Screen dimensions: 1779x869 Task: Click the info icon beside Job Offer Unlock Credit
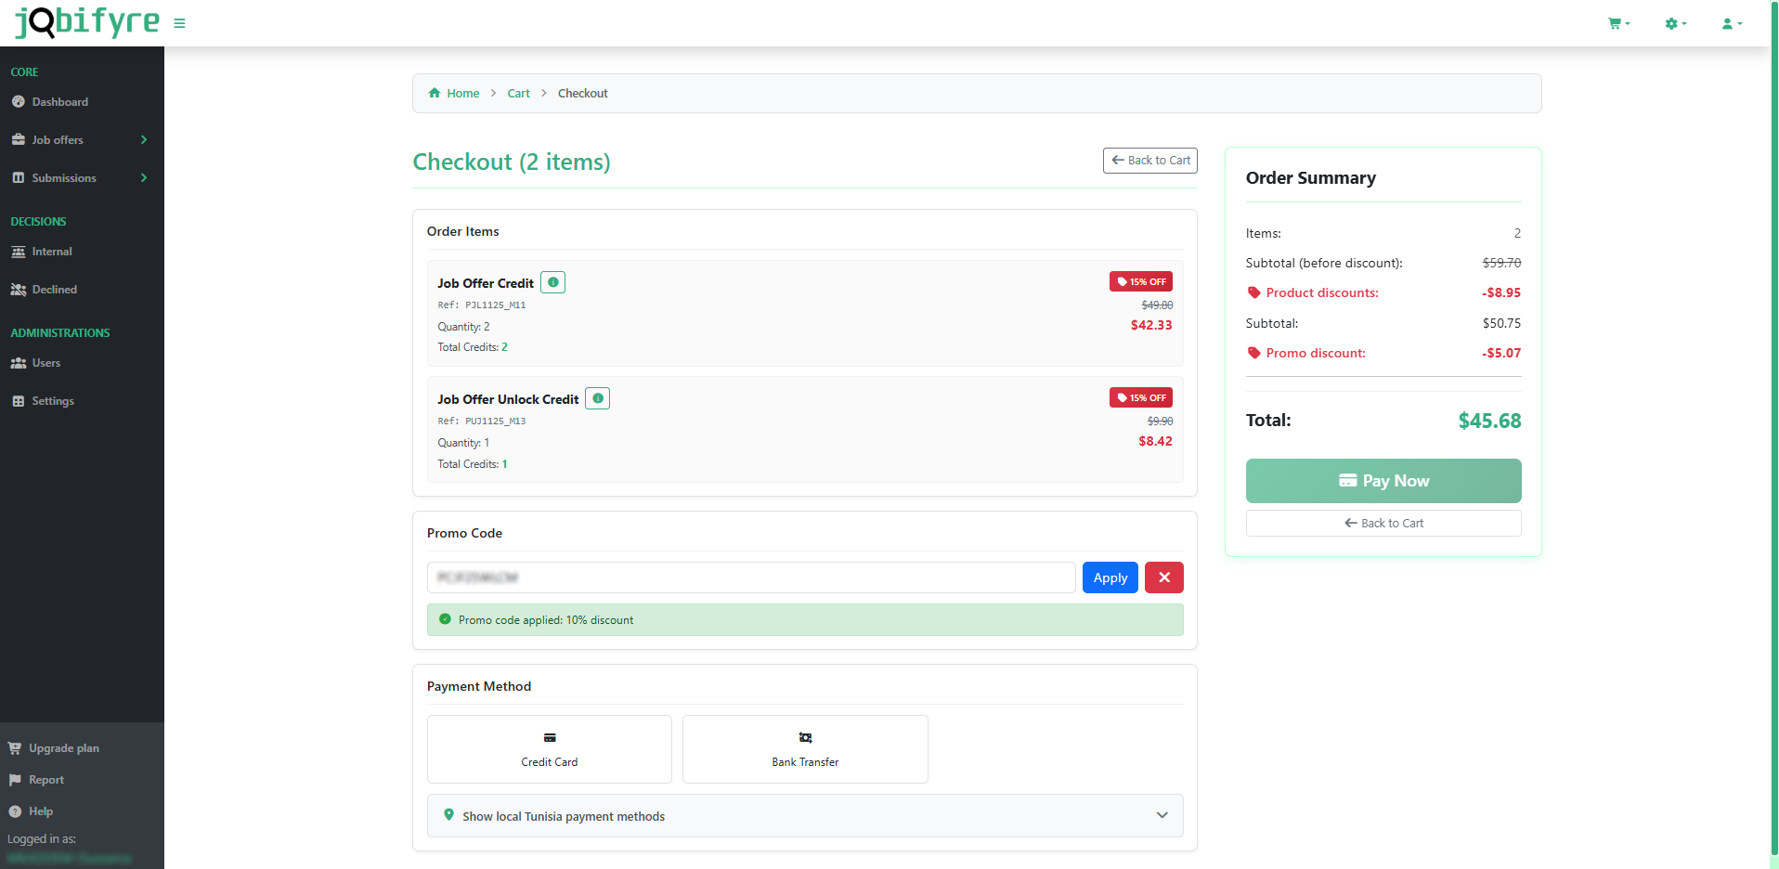coord(598,398)
